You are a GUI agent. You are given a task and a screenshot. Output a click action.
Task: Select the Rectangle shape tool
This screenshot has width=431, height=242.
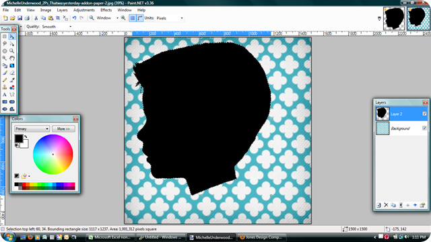[x=5, y=102]
